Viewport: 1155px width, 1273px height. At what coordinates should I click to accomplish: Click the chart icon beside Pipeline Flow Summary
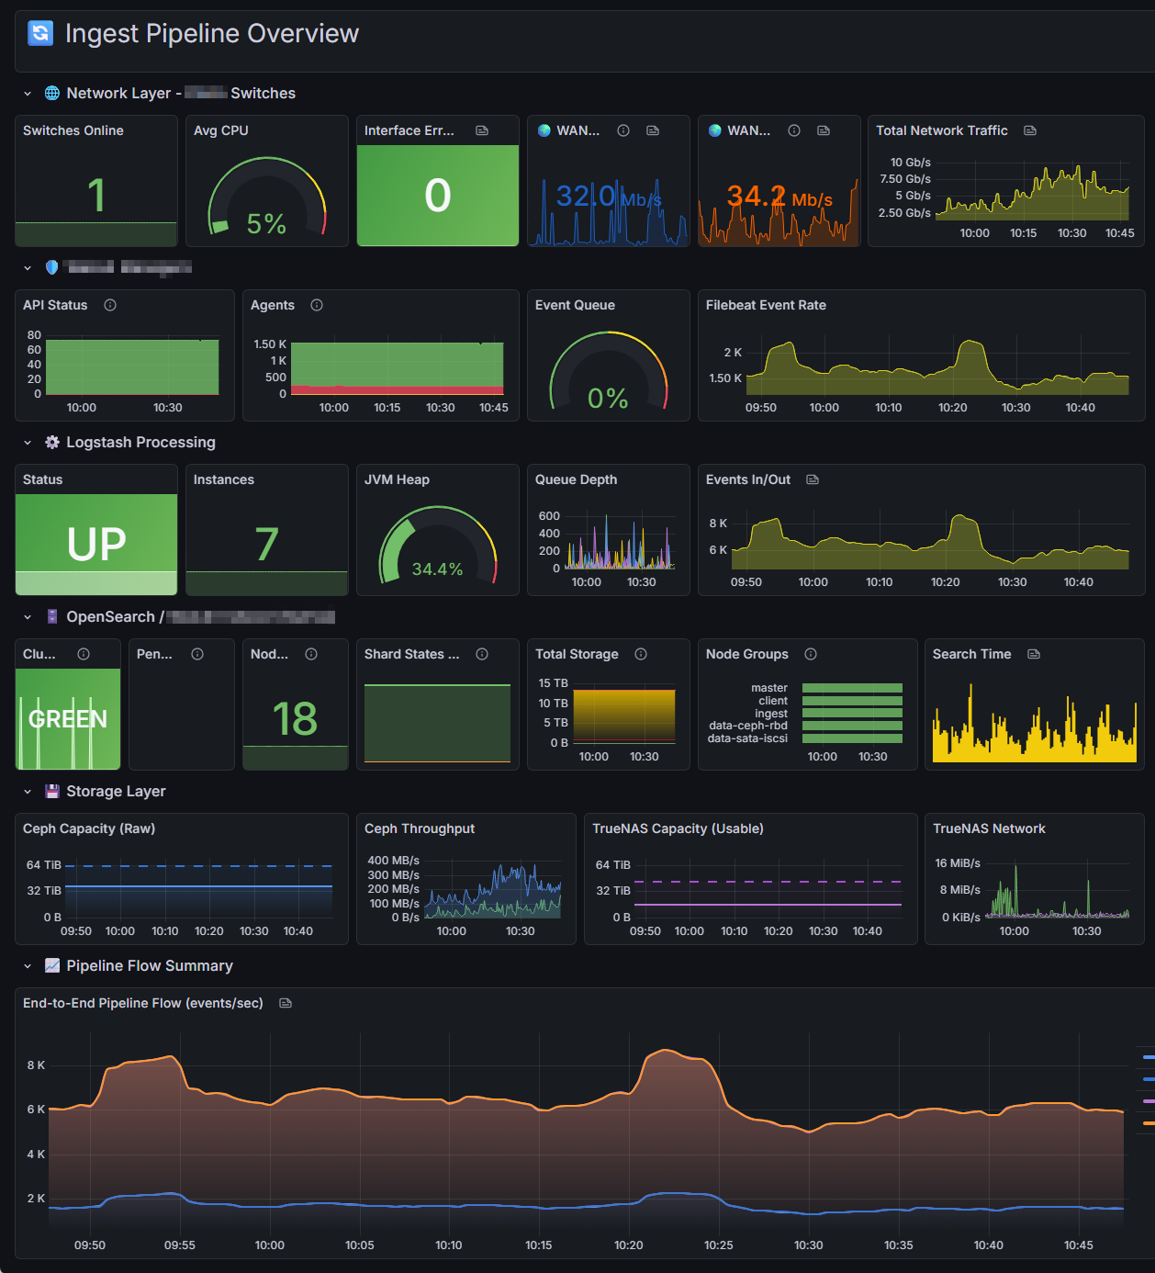51,965
